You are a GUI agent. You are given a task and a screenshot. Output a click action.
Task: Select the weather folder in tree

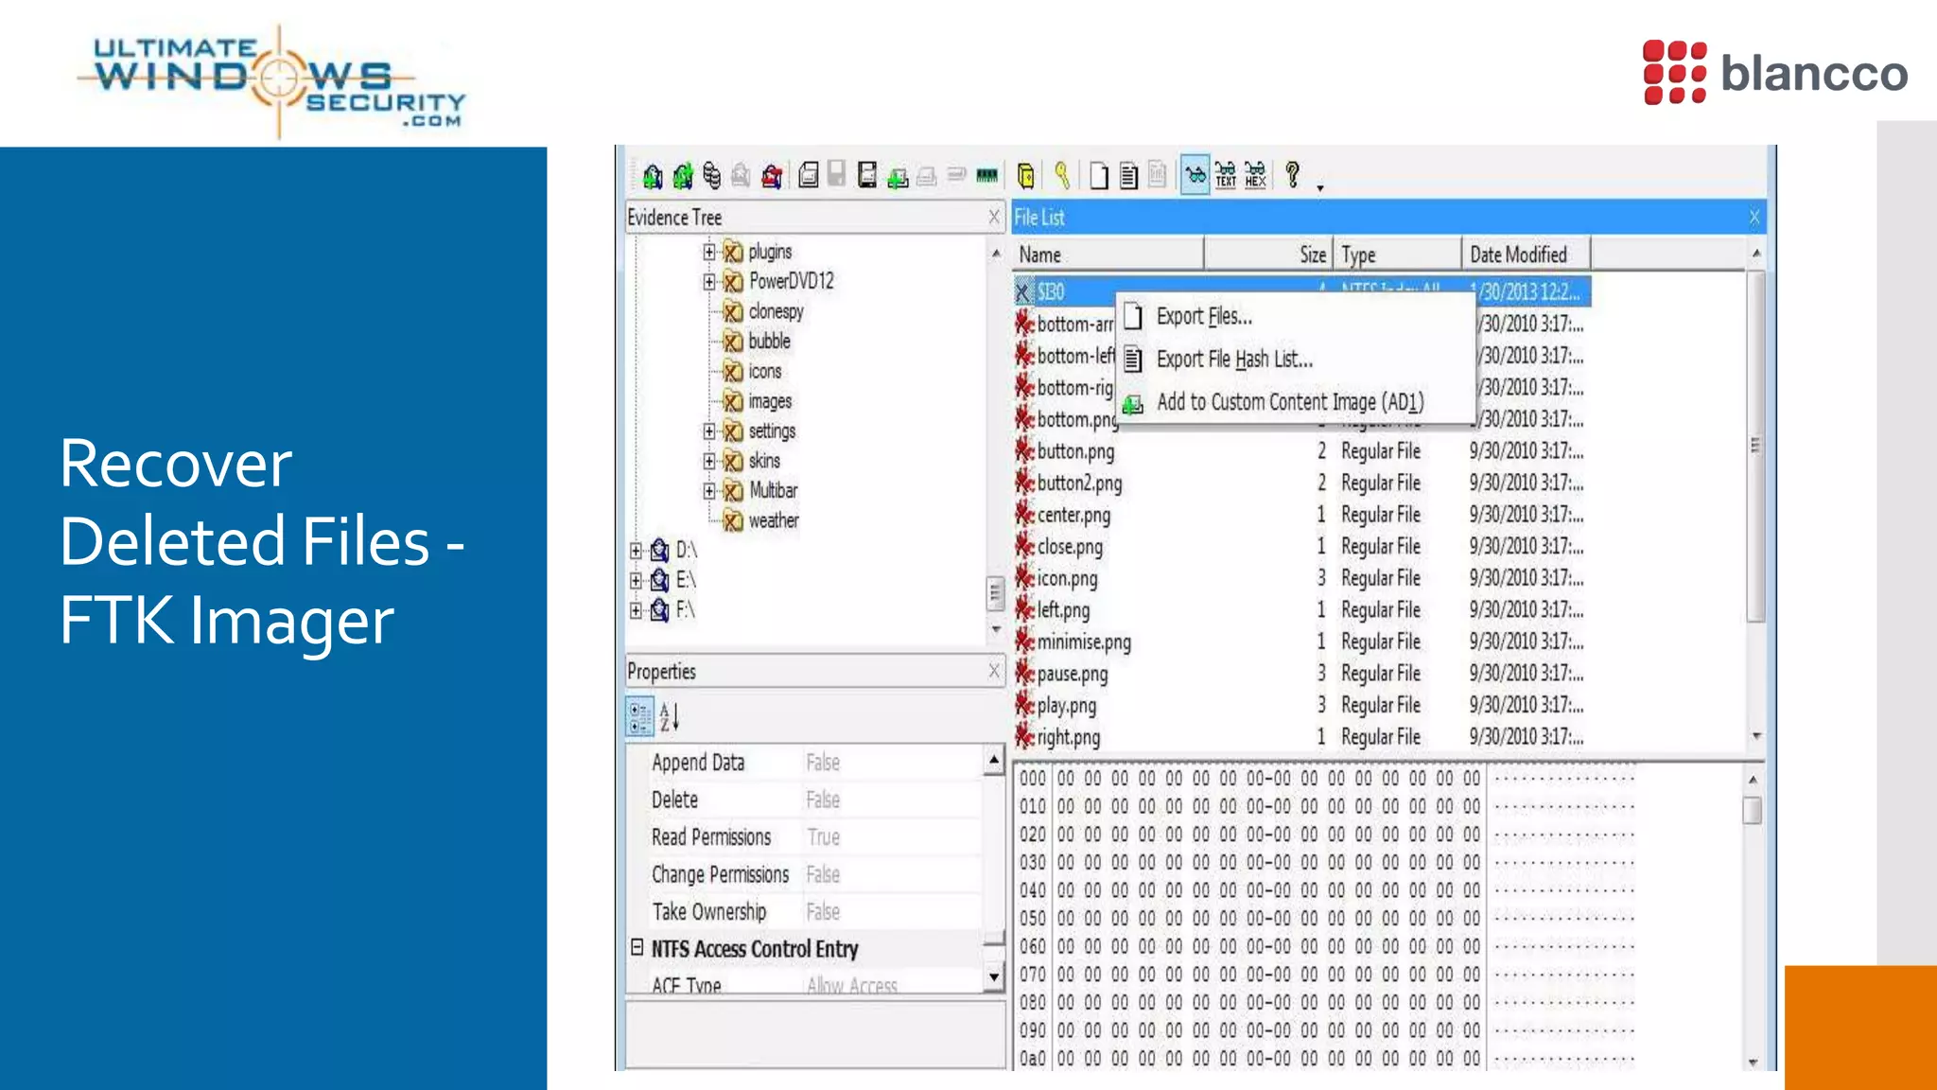point(774,520)
